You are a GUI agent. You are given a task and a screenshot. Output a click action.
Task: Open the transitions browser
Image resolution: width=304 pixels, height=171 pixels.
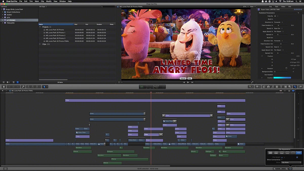click(x=277, y=87)
